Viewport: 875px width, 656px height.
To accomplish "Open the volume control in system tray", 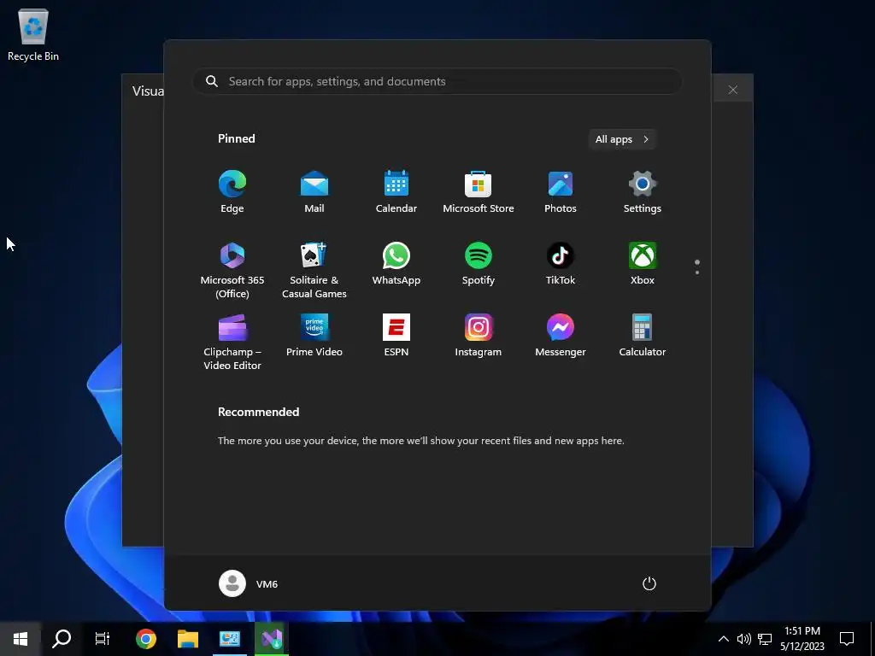I will tap(744, 639).
